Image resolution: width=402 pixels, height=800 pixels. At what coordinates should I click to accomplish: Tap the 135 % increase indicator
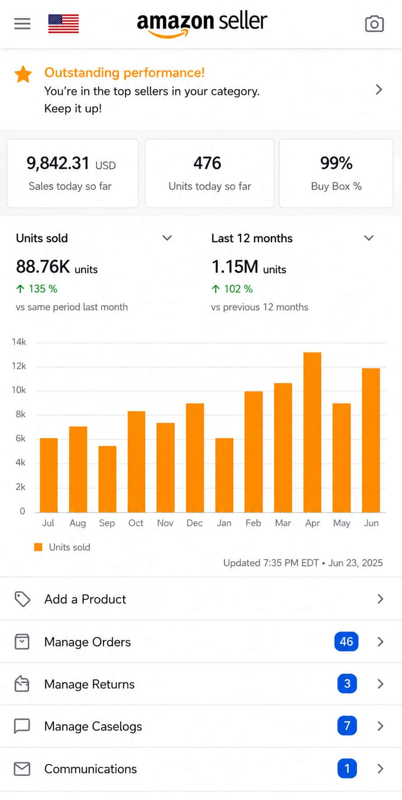(37, 289)
